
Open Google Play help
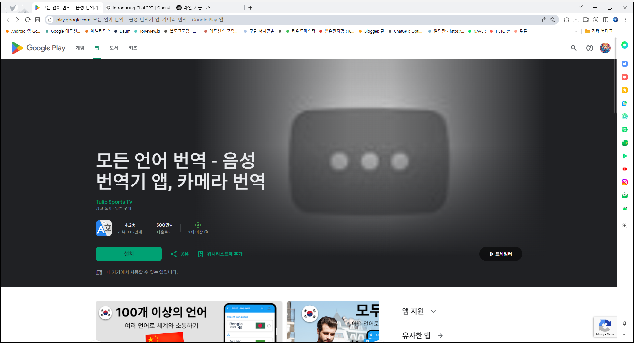(x=589, y=48)
